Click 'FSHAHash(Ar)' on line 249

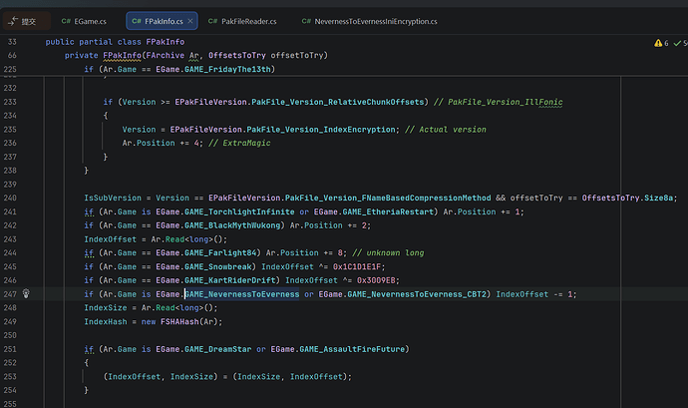(x=189, y=321)
